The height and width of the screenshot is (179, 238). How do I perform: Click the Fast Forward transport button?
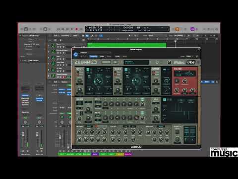coord(63,29)
